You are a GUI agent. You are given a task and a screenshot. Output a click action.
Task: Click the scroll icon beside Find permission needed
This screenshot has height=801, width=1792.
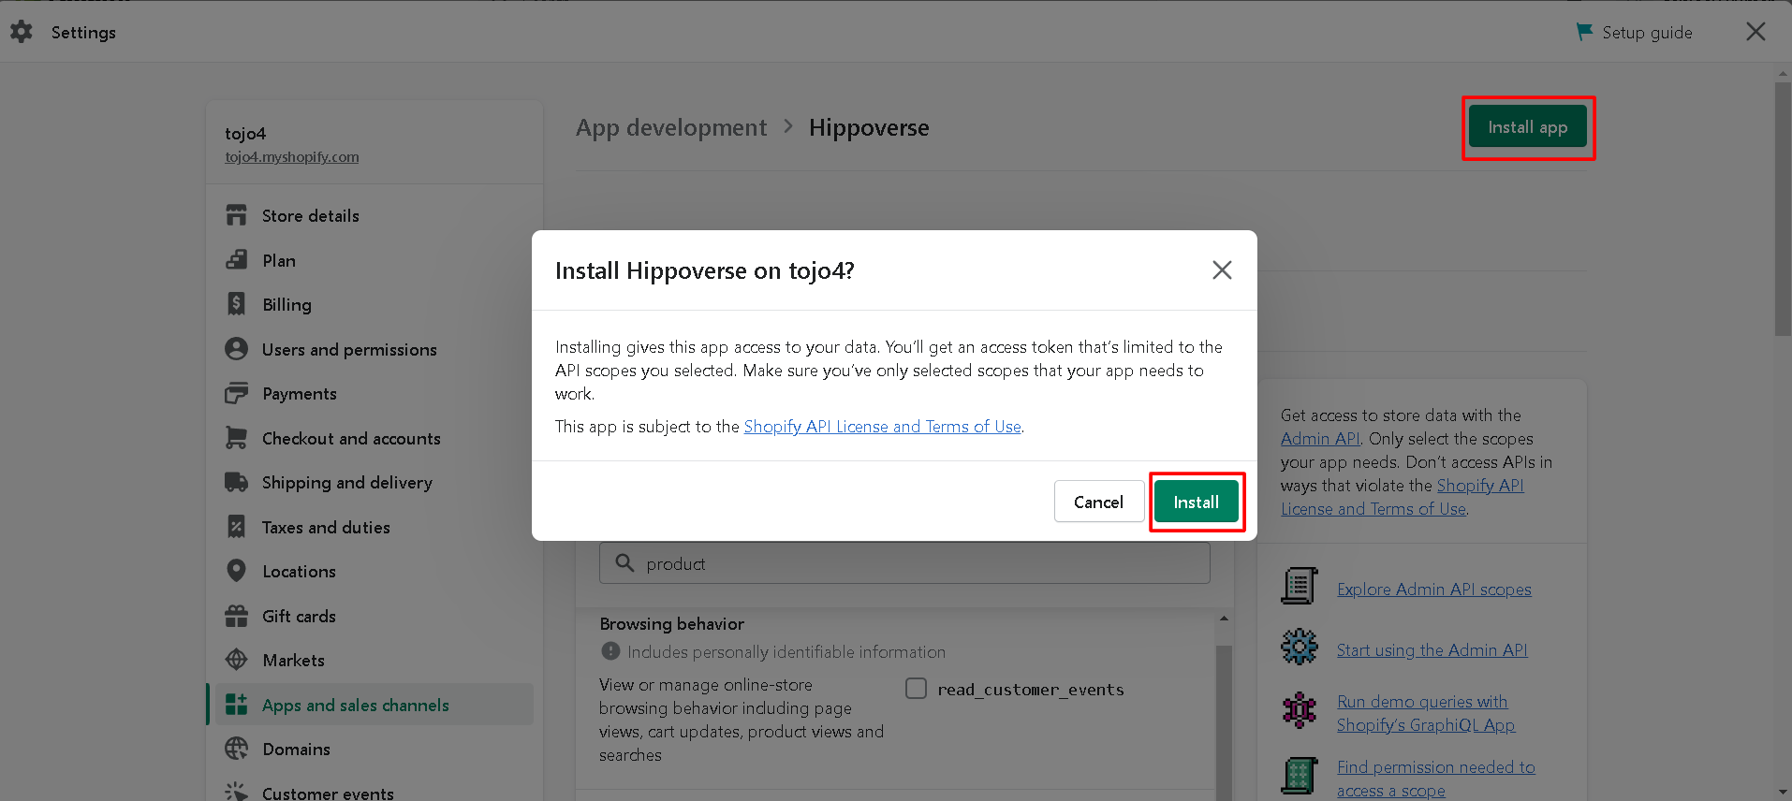tap(1300, 776)
